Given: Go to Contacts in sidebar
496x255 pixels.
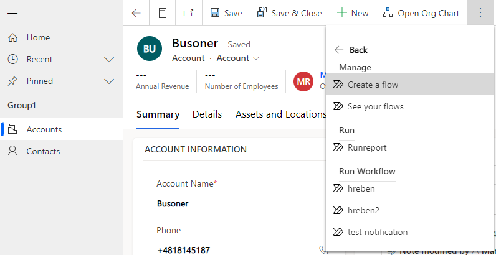Looking at the screenshot, I should (x=43, y=151).
